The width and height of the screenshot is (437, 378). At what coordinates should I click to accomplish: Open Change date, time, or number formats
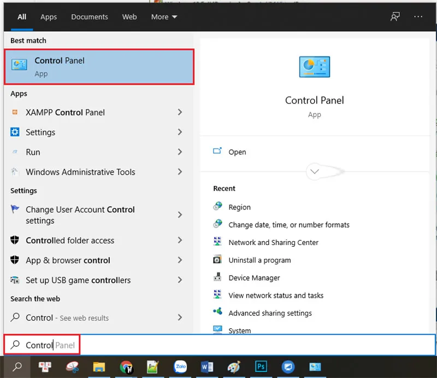pyautogui.click(x=289, y=225)
